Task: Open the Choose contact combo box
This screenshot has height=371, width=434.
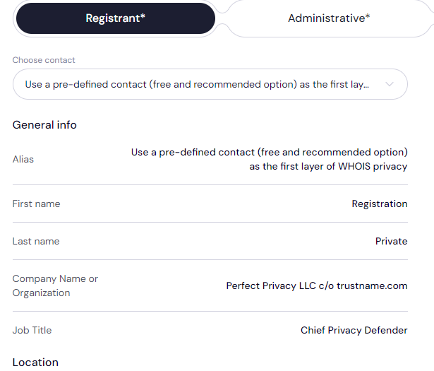Action: point(210,84)
